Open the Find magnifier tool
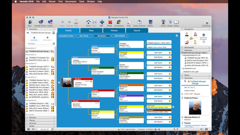Screen dimensions: 240x135 (x=129, y=22)
